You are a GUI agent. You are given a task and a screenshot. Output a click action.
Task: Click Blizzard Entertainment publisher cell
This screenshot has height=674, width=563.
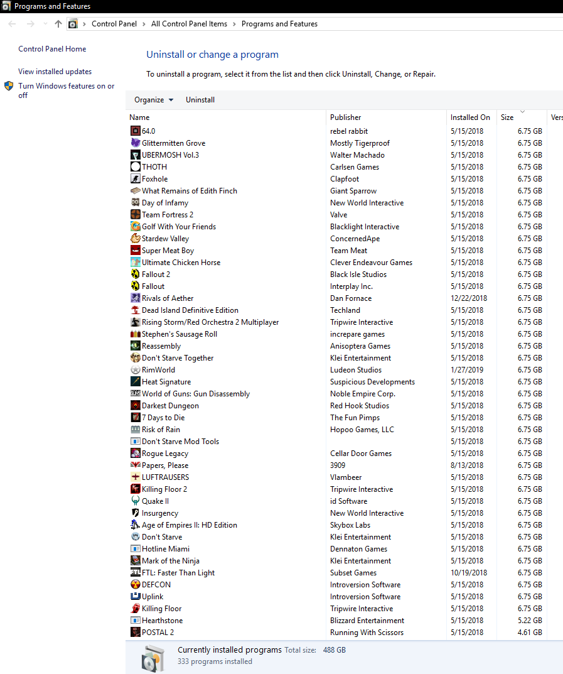pos(367,620)
